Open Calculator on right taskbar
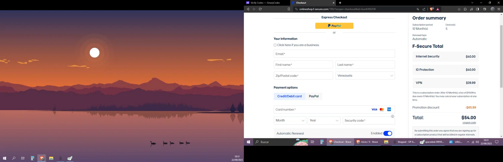The image size is (503, 162). pos(322,142)
